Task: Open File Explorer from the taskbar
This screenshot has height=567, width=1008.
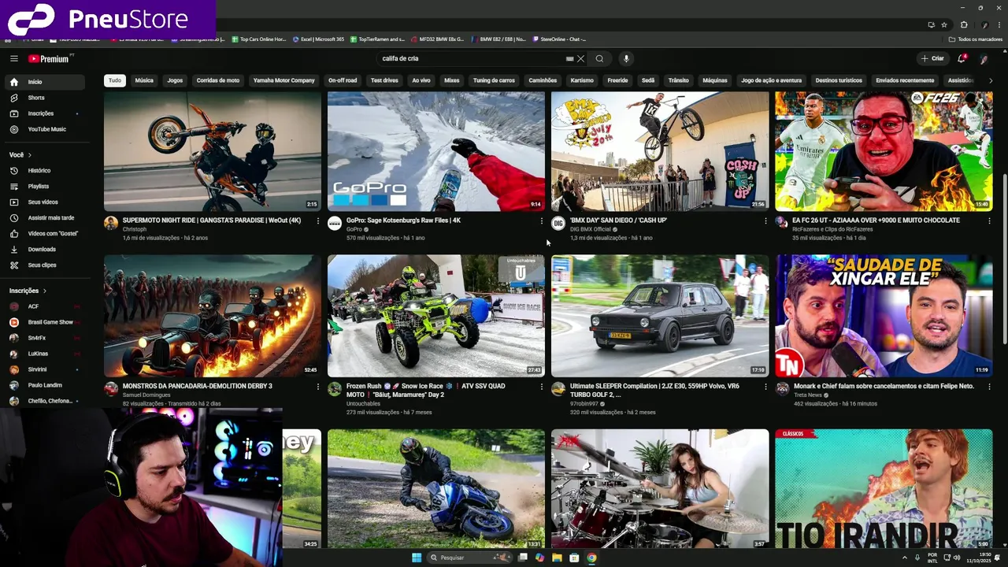Action: [x=557, y=558]
